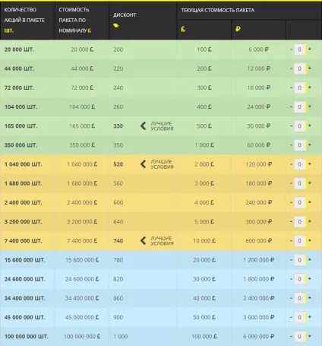Click the 'Количество акций в пакете' header
The image size is (322, 346).
tap(24, 20)
